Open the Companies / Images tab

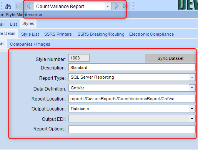click(30, 44)
